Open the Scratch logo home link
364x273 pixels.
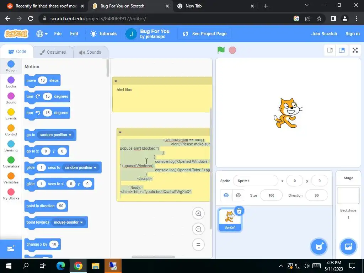click(x=16, y=34)
